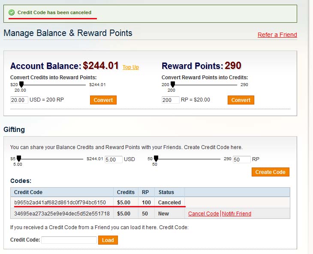Click the Top Up link
This screenshot has width=313, height=254.
[x=131, y=67]
